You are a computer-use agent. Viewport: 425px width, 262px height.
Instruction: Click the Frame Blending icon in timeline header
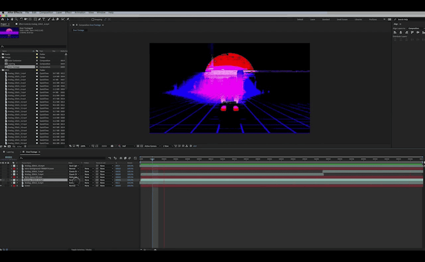pyautogui.click(x=125, y=158)
